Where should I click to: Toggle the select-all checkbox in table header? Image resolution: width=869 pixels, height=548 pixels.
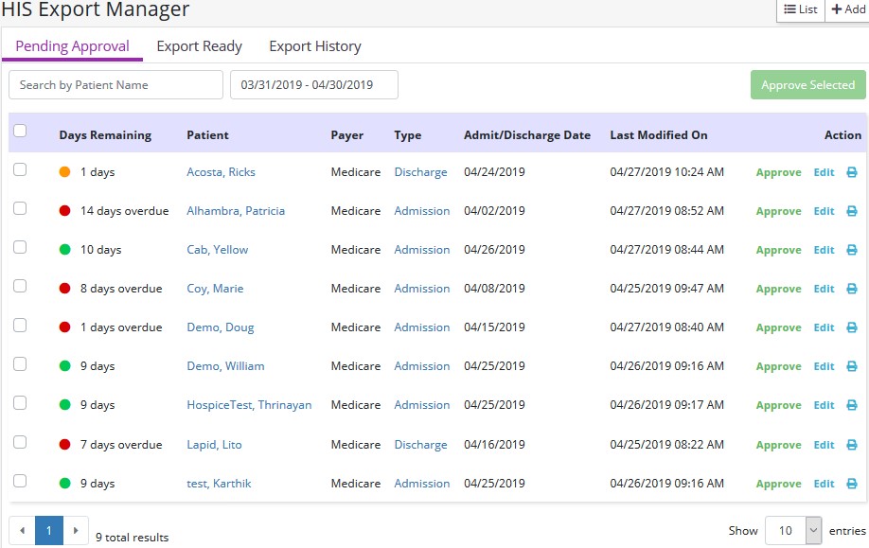coord(20,132)
